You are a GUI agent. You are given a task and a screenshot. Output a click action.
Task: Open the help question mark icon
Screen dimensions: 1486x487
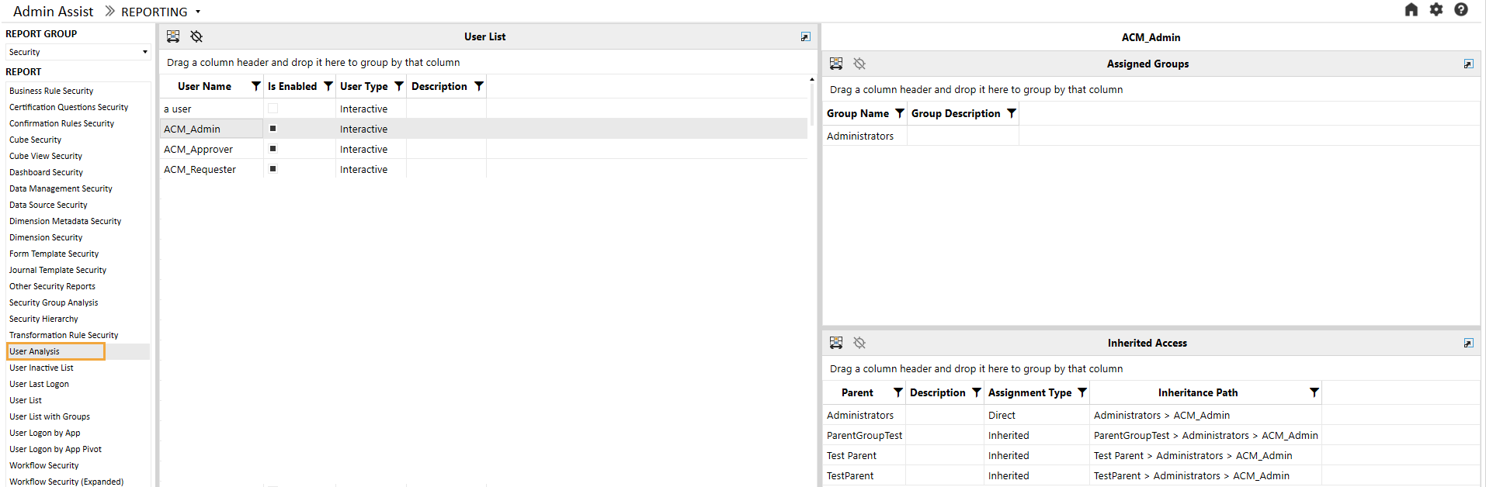(1461, 9)
